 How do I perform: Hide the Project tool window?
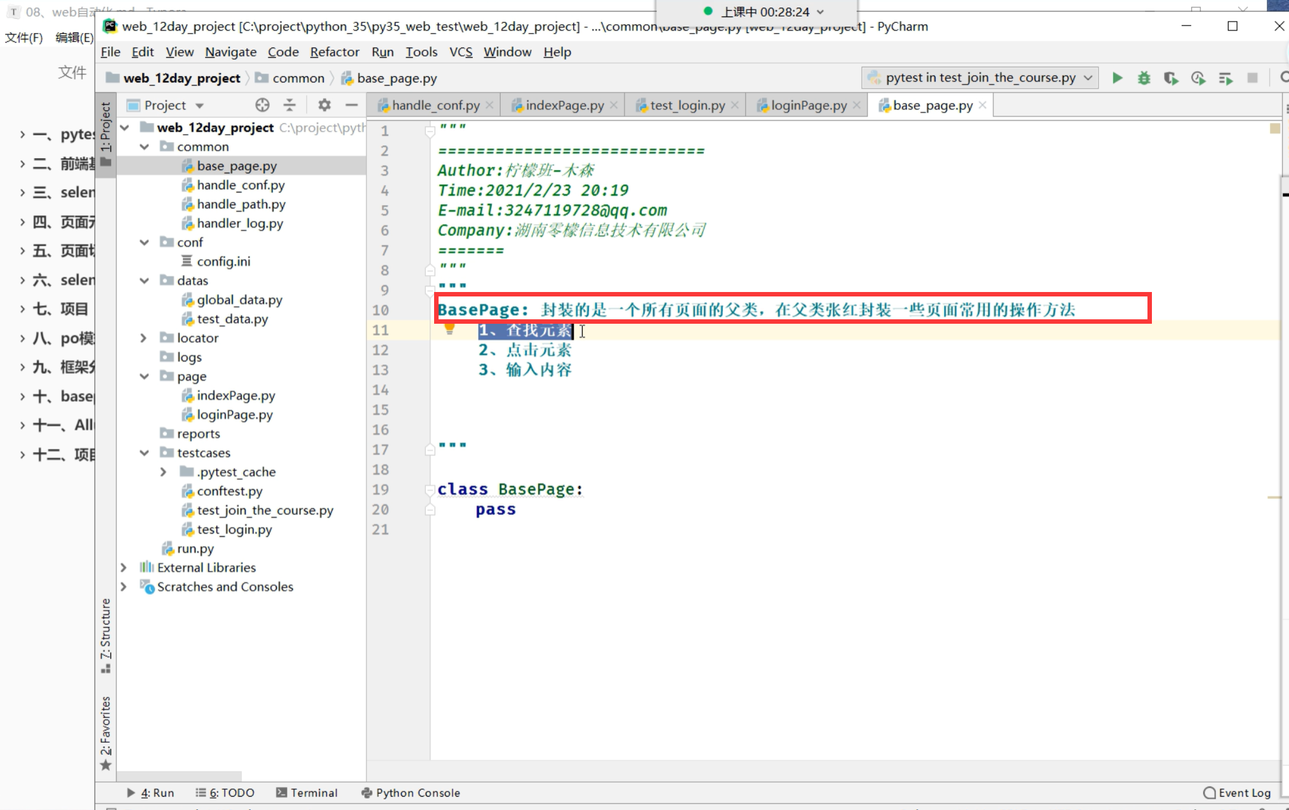pyautogui.click(x=352, y=105)
